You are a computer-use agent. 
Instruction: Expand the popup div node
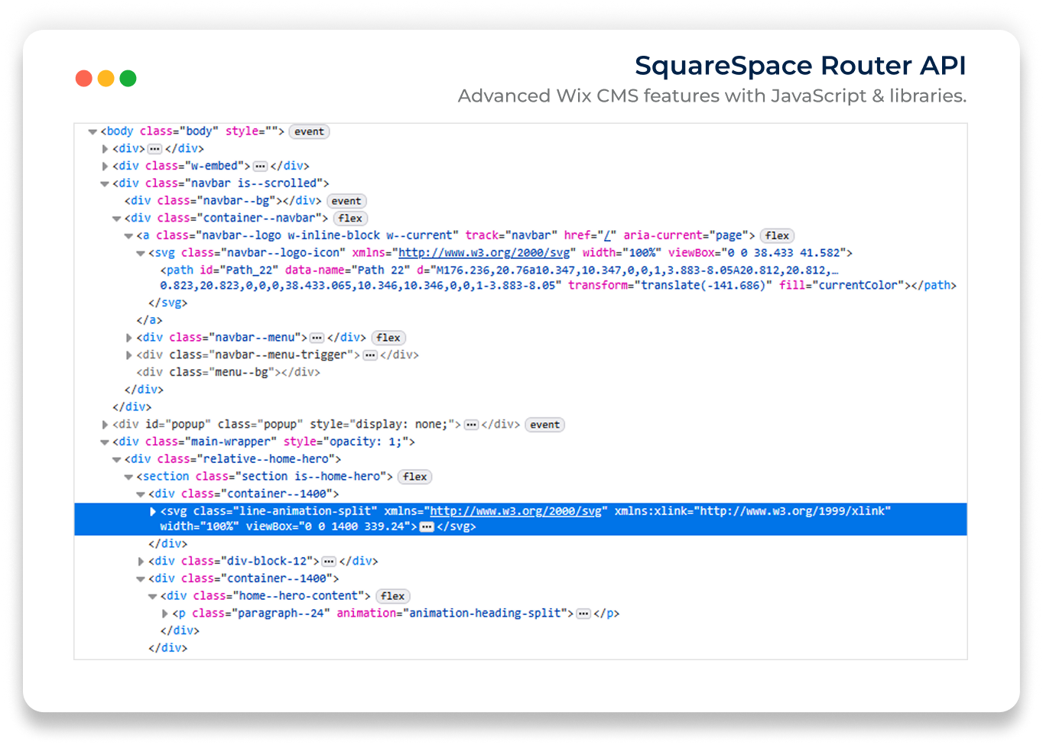pyautogui.click(x=105, y=424)
